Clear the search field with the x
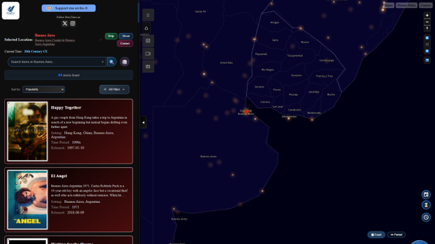Image resolution: width=435 pixels, height=244 pixels. (102, 62)
